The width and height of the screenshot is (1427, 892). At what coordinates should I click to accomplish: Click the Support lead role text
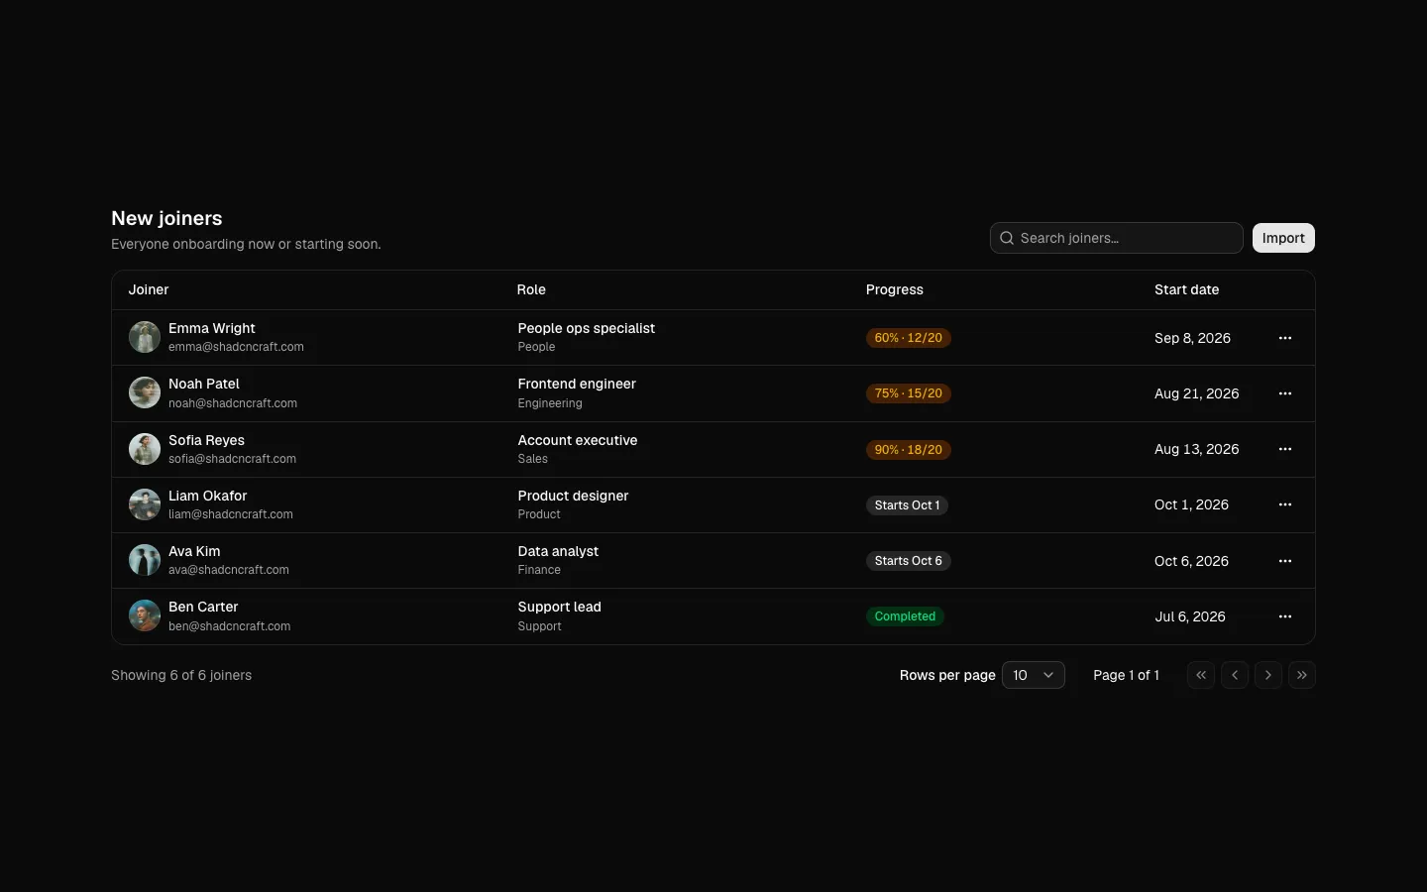pyautogui.click(x=560, y=607)
